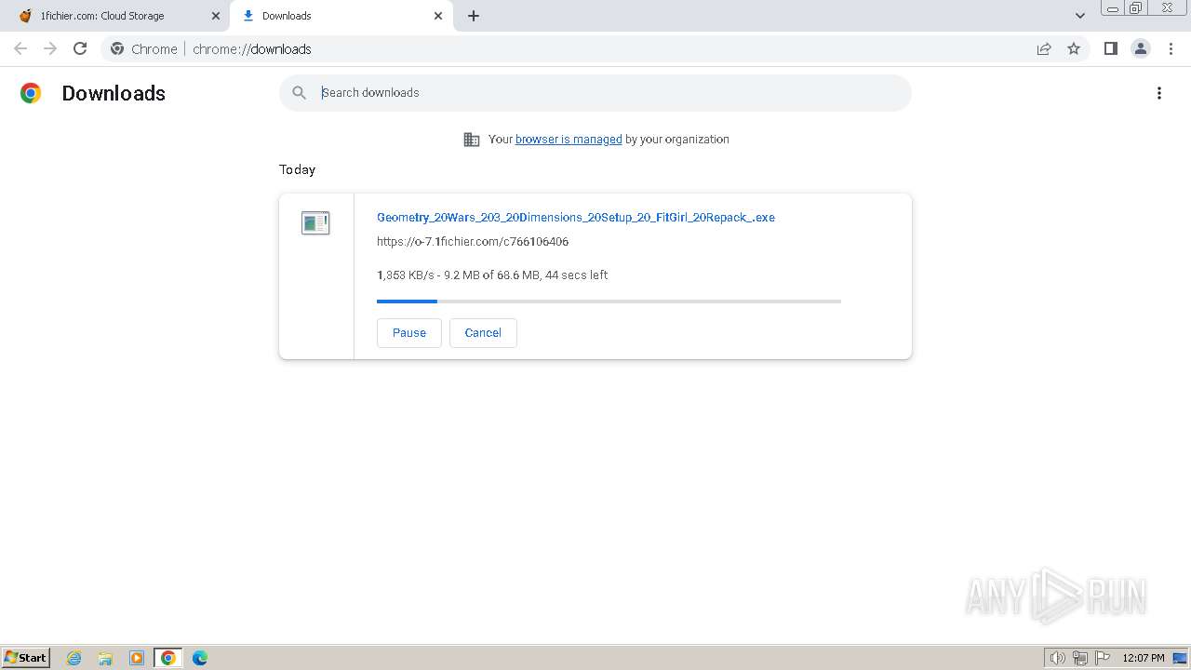Image resolution: width=1191 pixels, height=670 pixels.
Task: Open the media player taskbar icon
Action: (137, 658)
